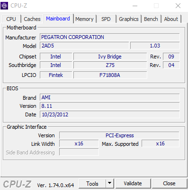Click the Chipset vendor Intel field
The width and height of the screenshot is (188, 190).
pyautogui.click(x=56, y=57)
